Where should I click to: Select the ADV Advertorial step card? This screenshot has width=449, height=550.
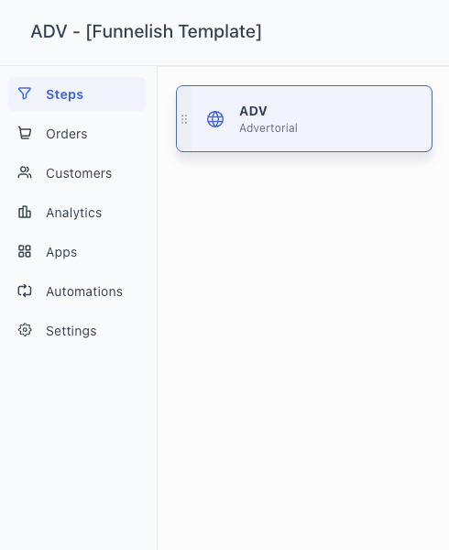tap(304, 119)
